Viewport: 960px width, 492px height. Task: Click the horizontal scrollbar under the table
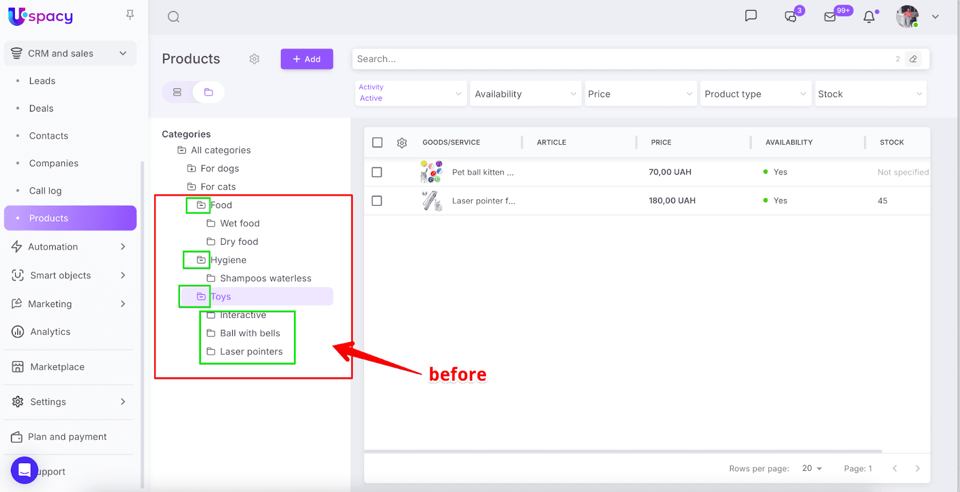[623, 451]
